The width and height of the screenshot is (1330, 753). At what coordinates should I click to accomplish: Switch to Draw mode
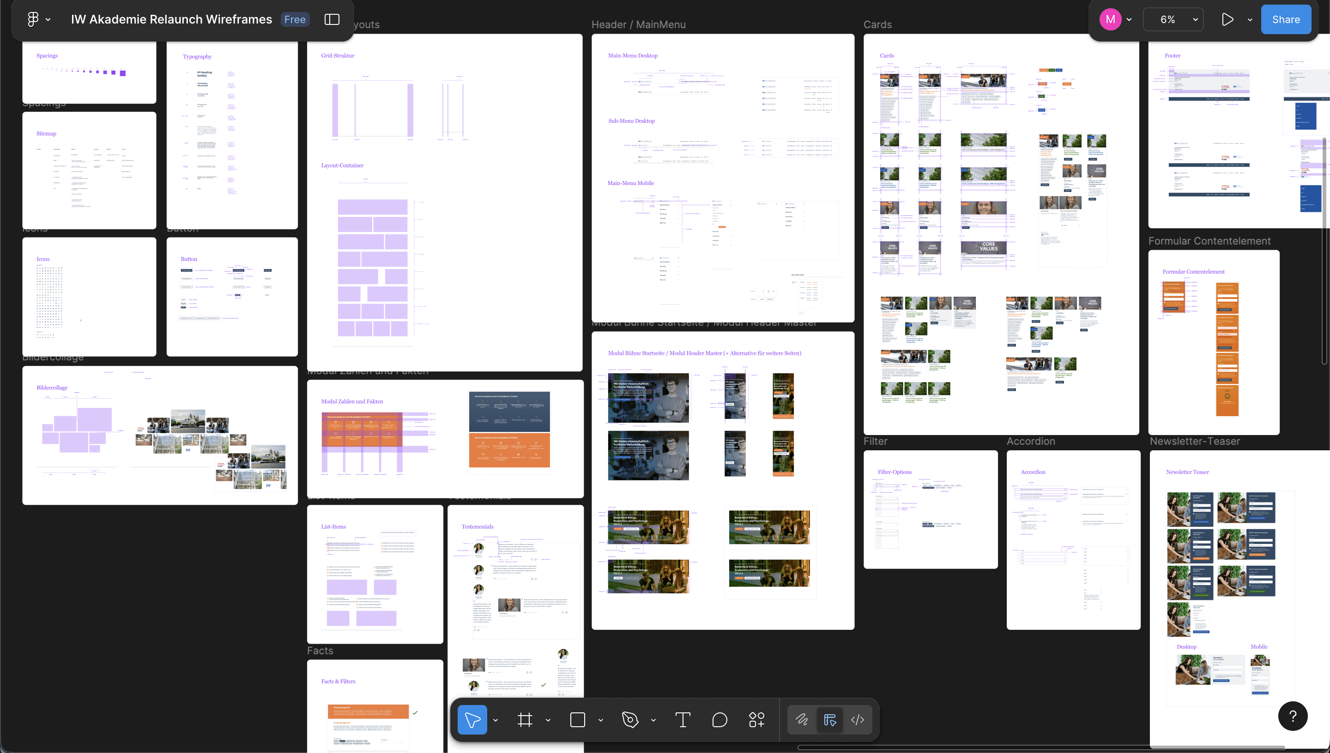coord(802,719)
